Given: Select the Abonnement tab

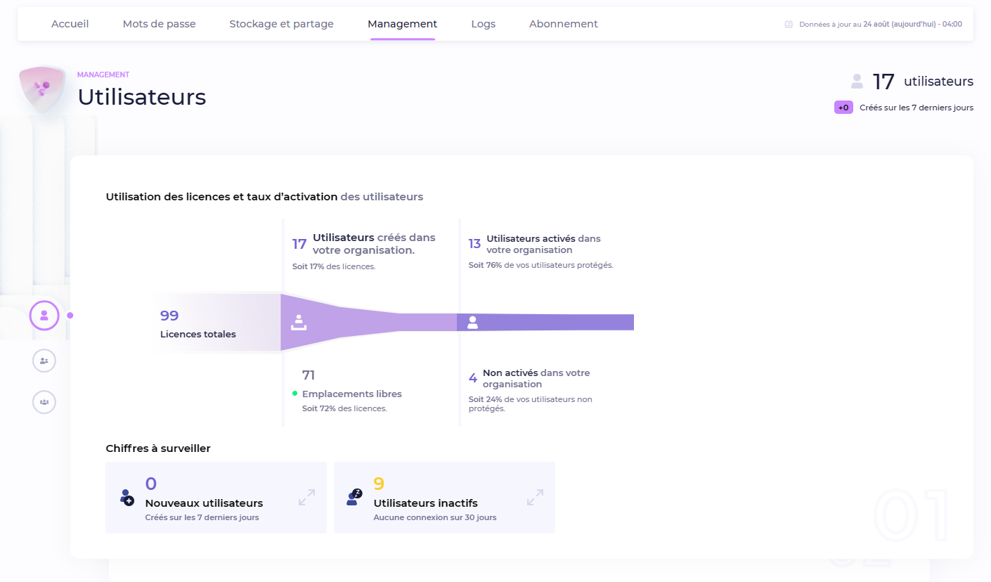Looking at the screenshot, I should click(563, 24).
